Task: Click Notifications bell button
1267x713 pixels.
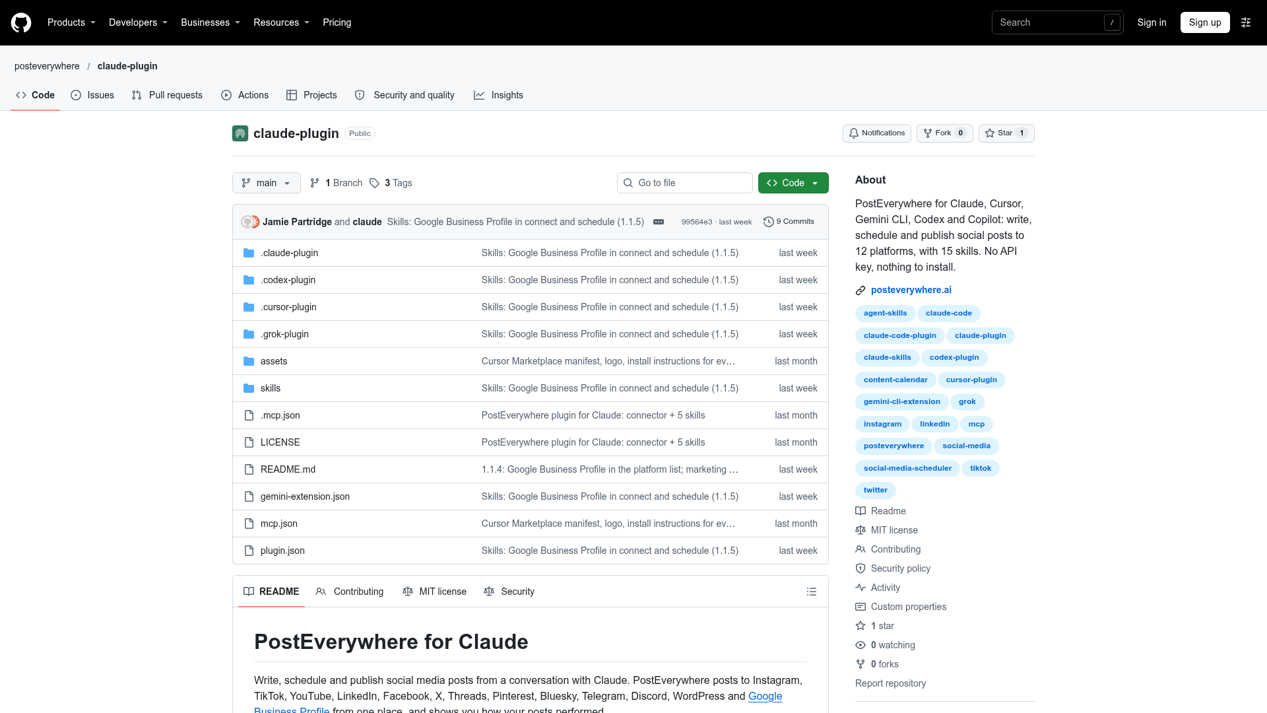Action: tap(876, 133)
